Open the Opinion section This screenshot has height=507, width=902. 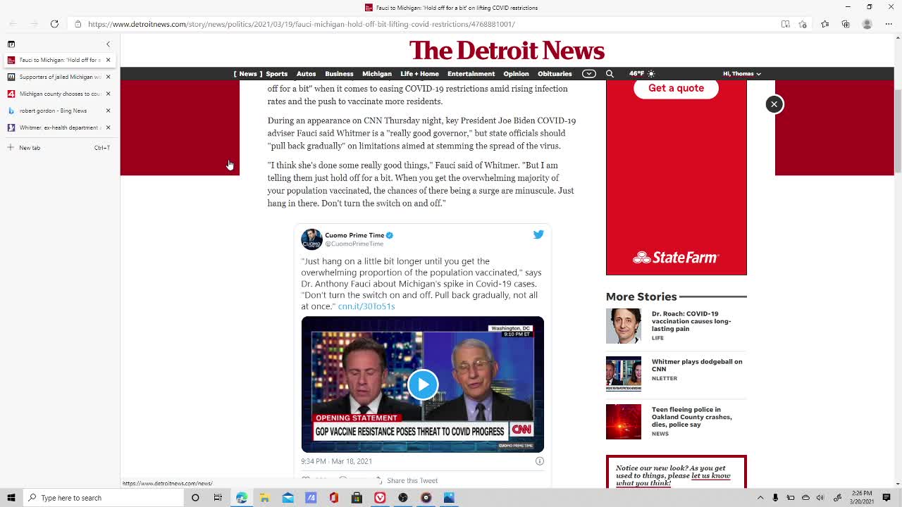coord(516,74)
